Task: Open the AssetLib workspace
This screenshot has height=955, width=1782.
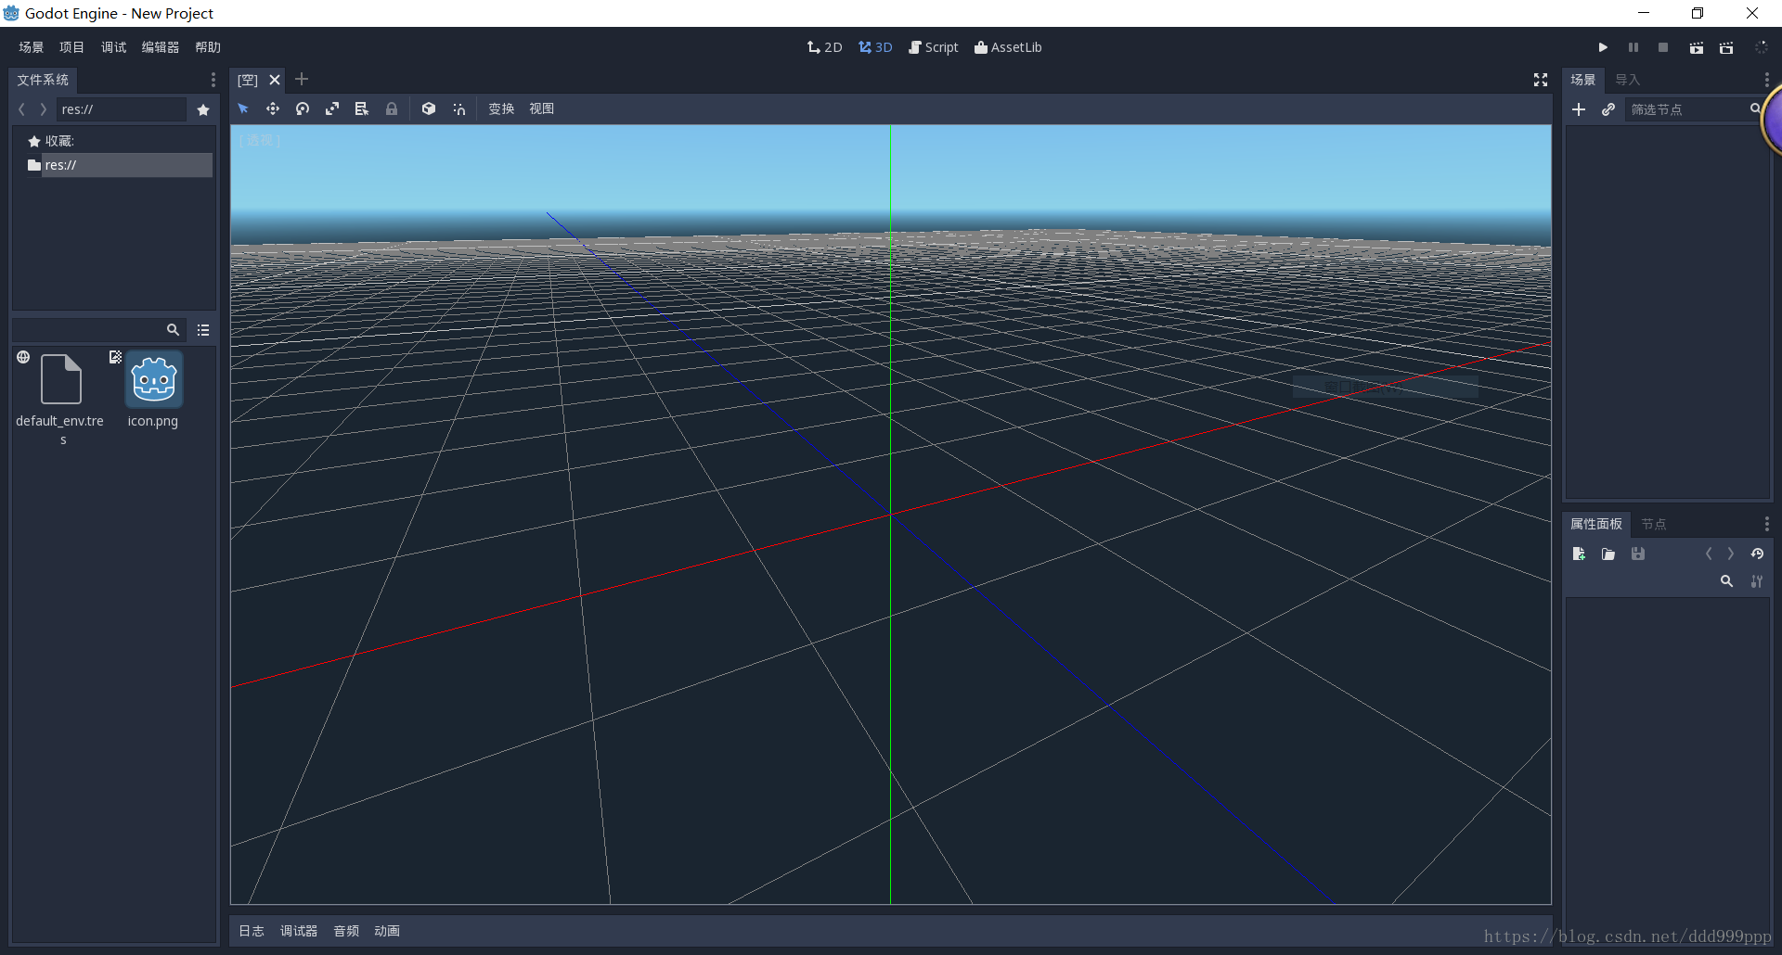Action: pyautogui.click(x=1008, y=47)
